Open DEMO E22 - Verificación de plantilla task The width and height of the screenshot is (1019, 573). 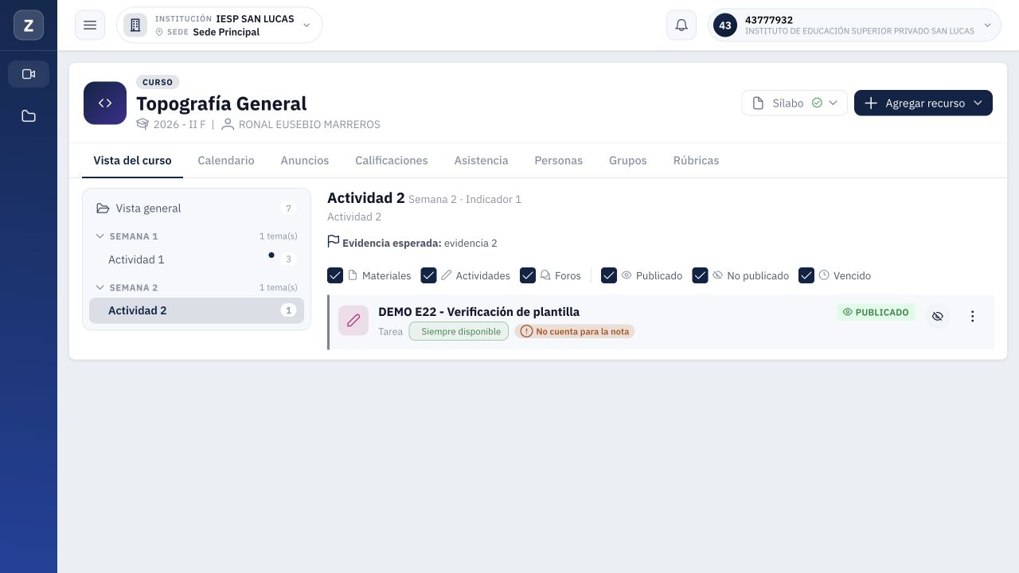point(478,312)
